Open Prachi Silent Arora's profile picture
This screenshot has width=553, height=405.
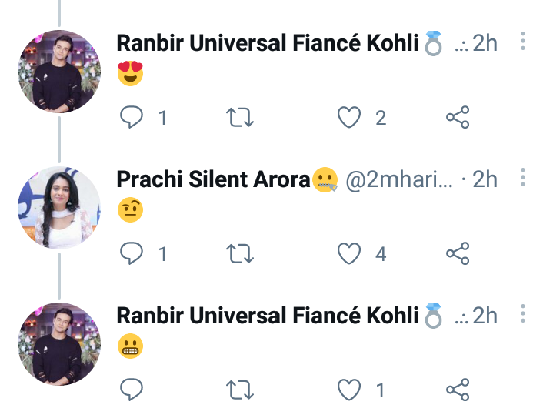click(x=59, y=208)
